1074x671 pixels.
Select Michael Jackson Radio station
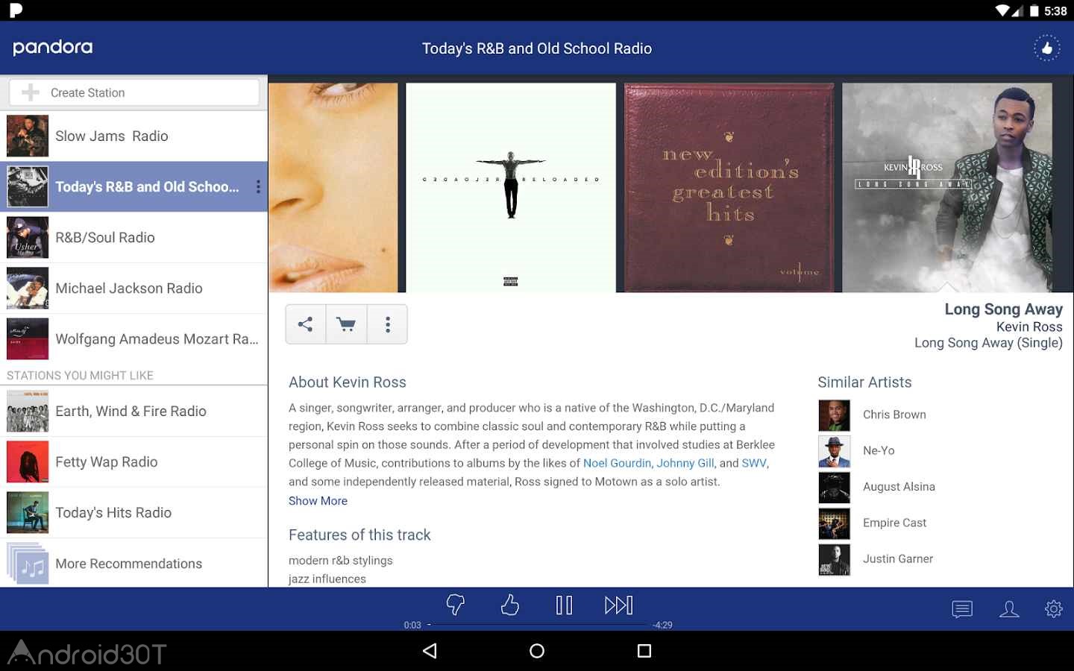coord(134,288)
